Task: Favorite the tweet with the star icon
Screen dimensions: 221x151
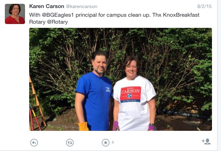Action: pos(106,143)
